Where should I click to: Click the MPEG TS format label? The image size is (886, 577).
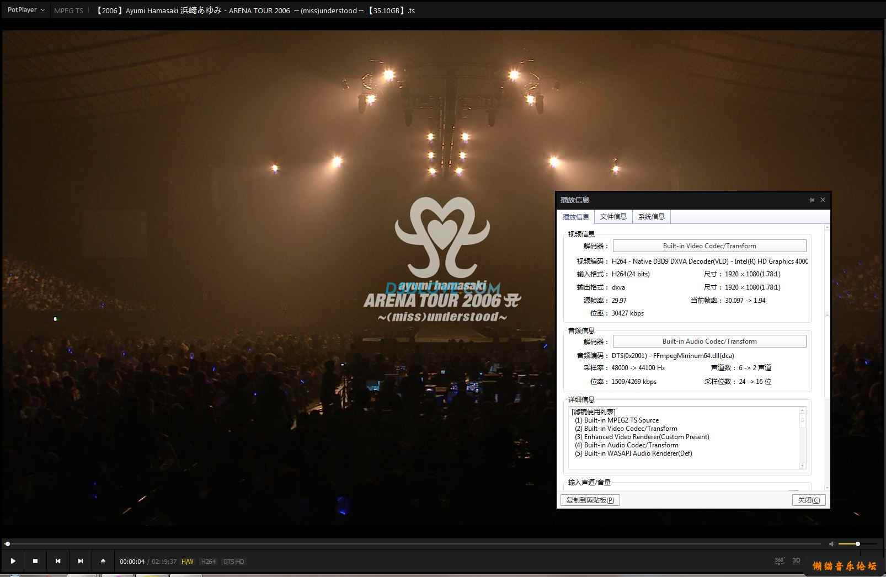point(68,10)
